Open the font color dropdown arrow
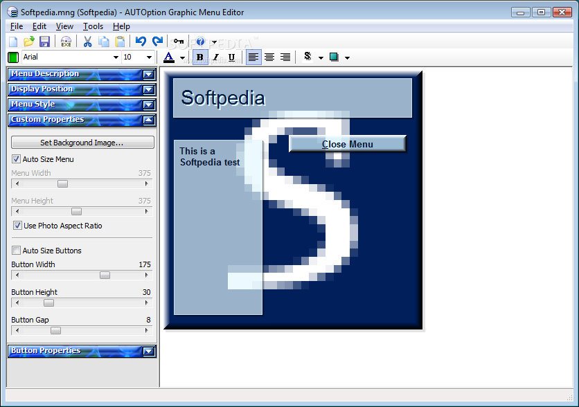Image resolution: width=579 pixels, height=407 pixels. (x=182, y=58)
